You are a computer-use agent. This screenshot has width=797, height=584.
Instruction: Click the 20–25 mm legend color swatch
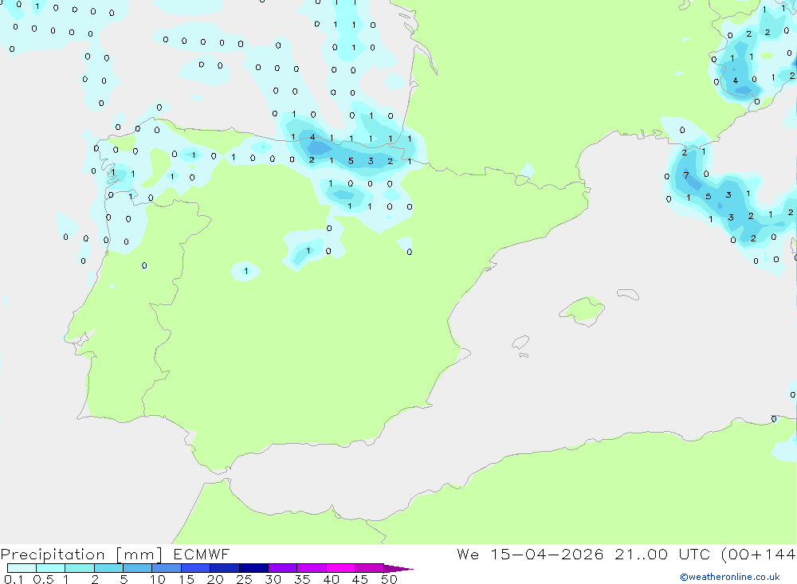pos(224,568)
